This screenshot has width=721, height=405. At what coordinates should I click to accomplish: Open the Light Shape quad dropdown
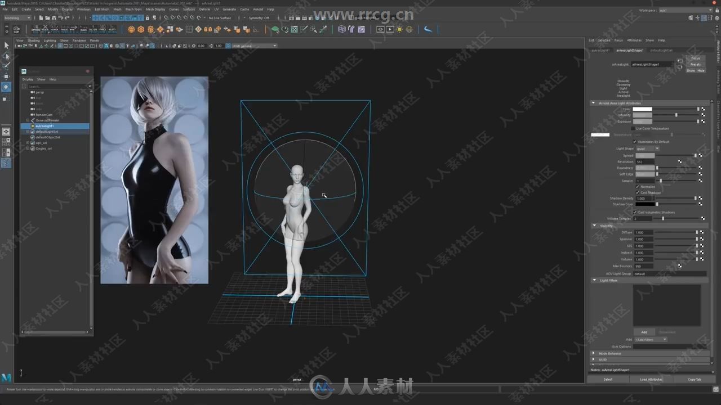[647, 148]
